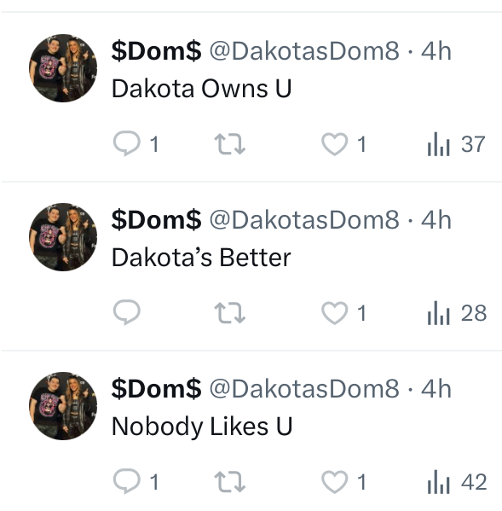
Task: Open avatar on "Nobody Likes U" tweet
Action: (63, 406)
